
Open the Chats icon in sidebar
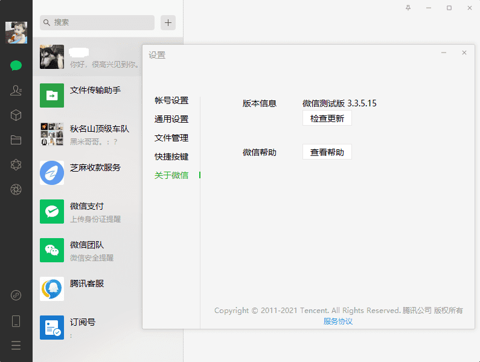(x=16, y=66)
